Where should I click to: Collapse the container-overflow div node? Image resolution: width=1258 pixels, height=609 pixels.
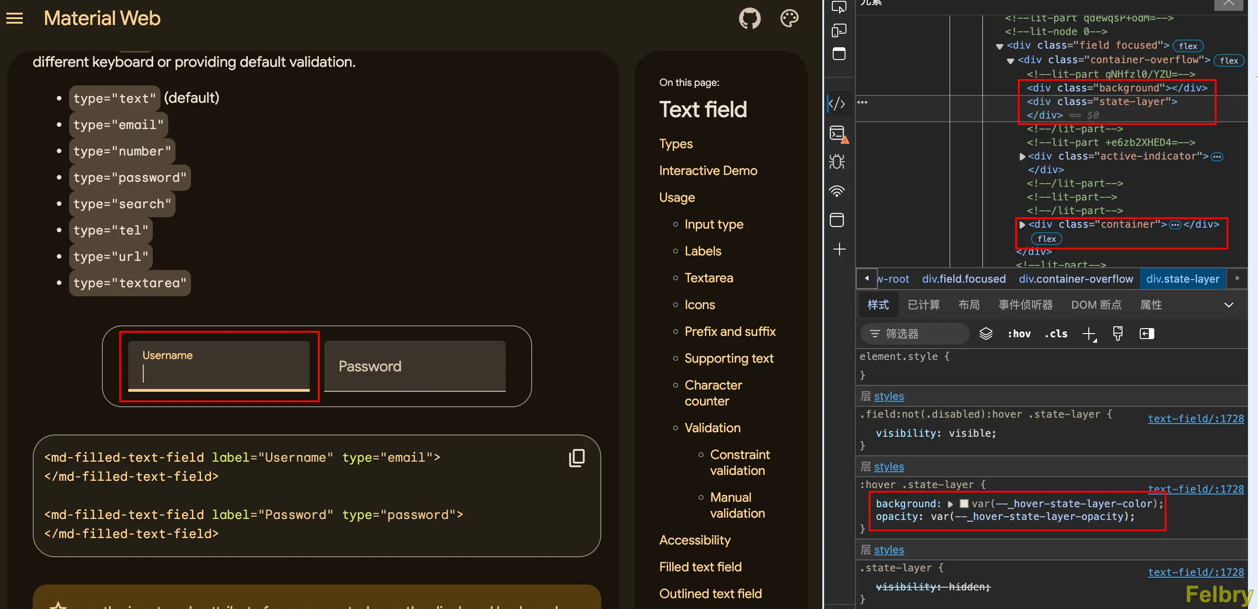point(1011,61)
